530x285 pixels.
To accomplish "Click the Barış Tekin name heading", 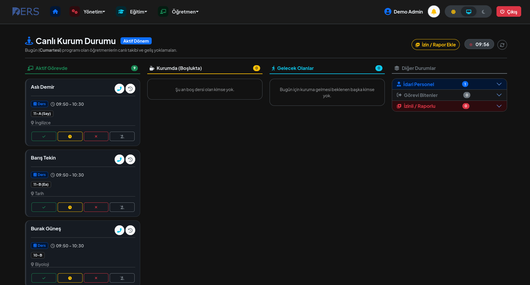I will click(x=43, y=158).
